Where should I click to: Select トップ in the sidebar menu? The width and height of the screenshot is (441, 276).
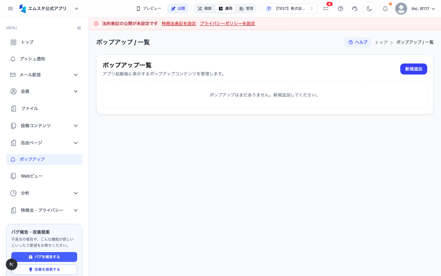(44, 42)
